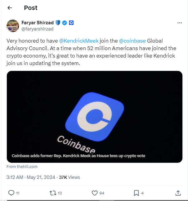Screen dimensions: 188x201
Task: Click the 37K Views count
Action: click(69, 177)
